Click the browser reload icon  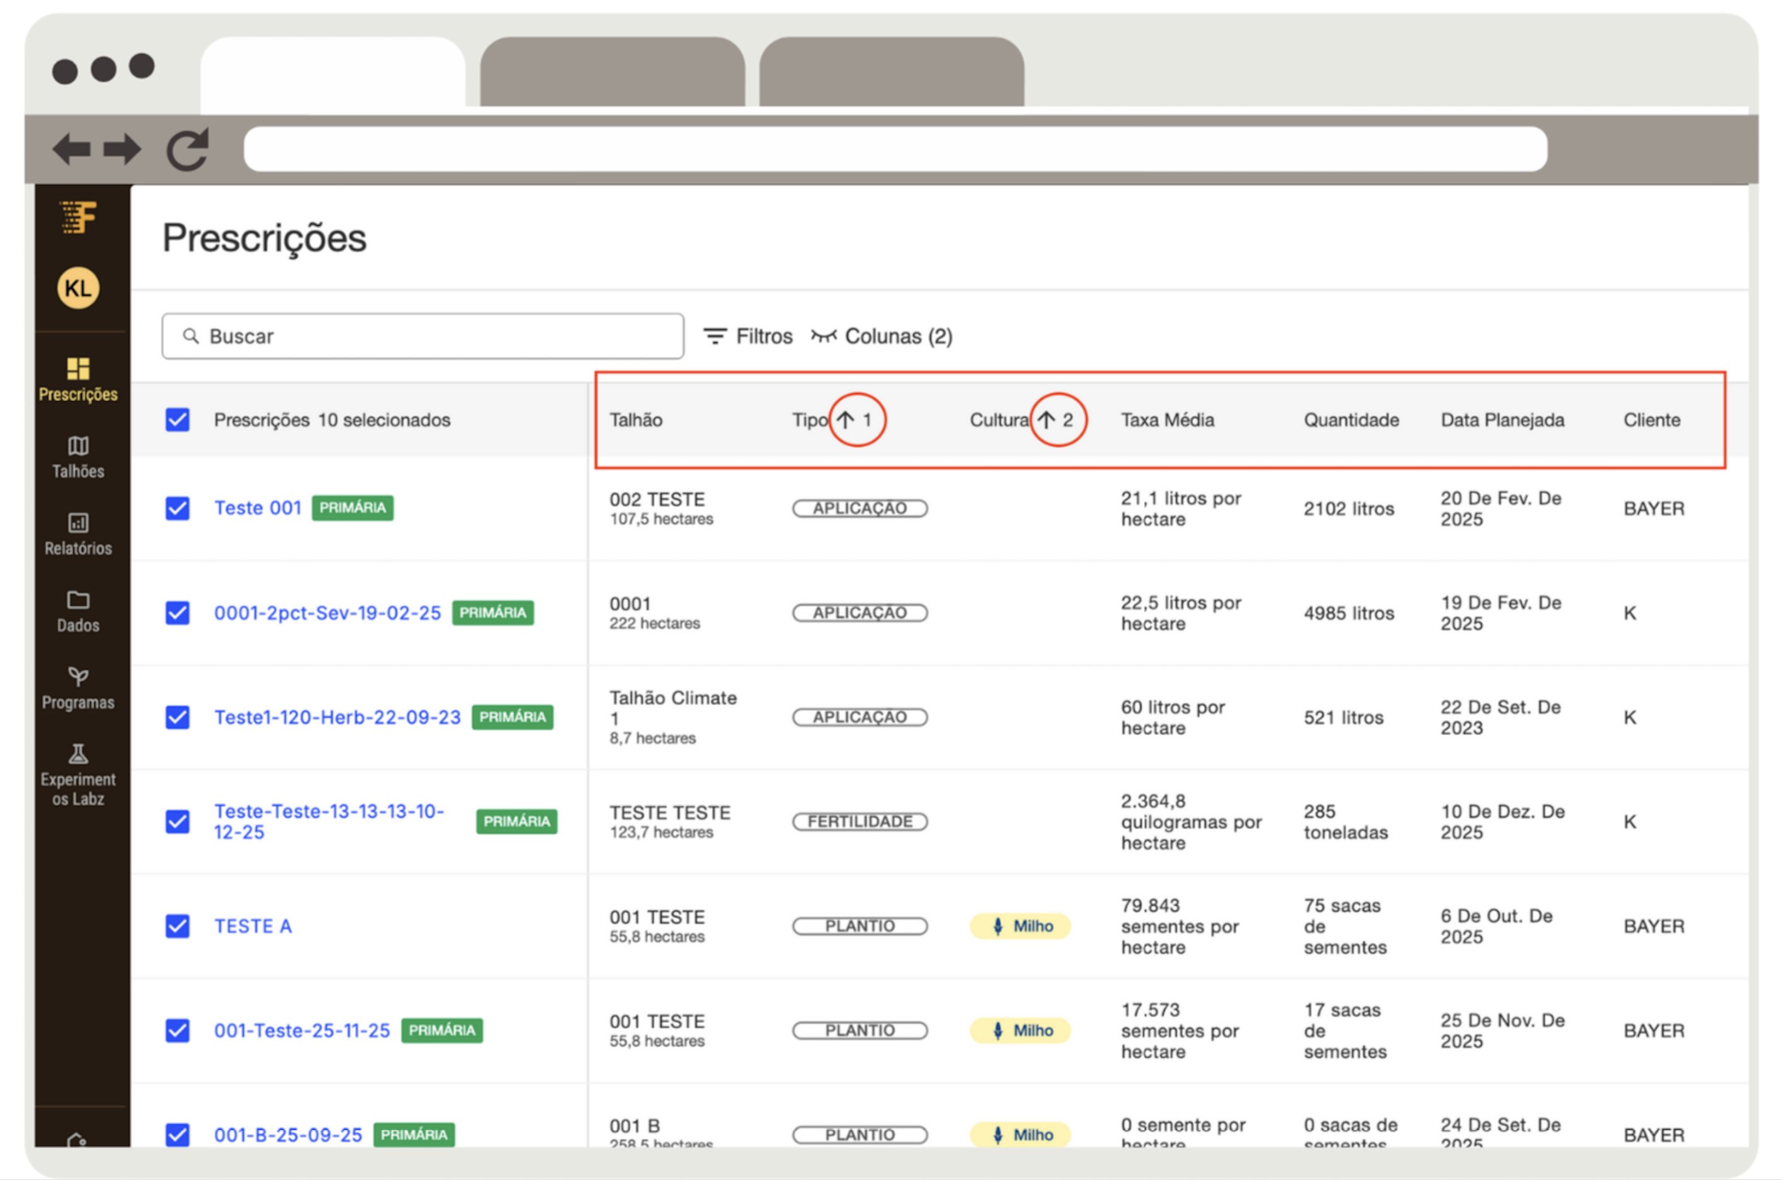(187, 149)
